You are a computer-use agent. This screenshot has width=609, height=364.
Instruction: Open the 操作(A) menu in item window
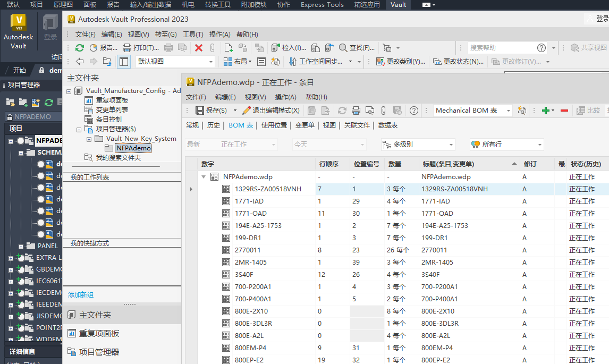click(285, 97)
